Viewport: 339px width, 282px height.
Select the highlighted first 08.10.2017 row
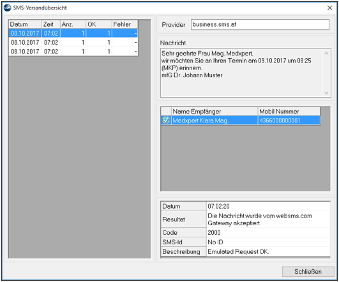click(x=73, y=33)
